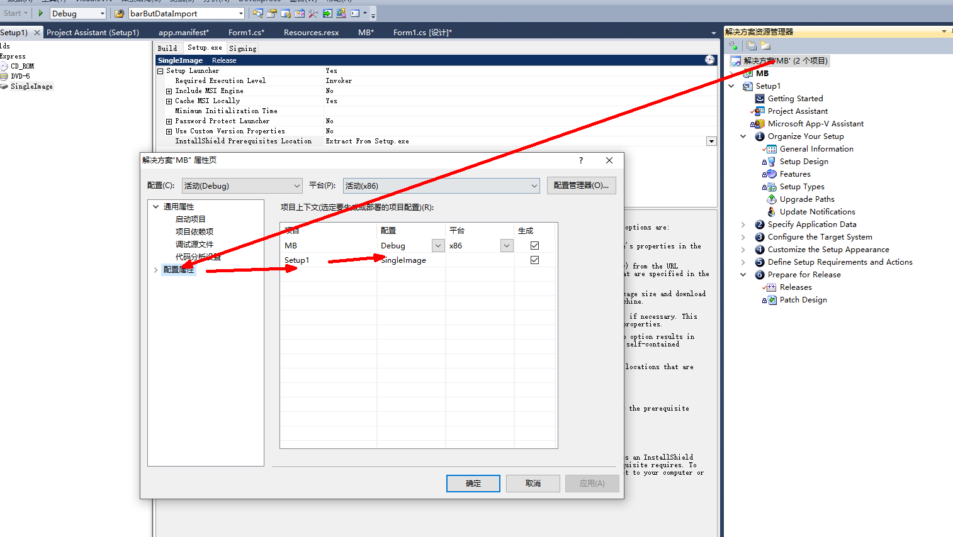Toggle the build checkbox for the Setup1 row
Screen dimensions: 953x537
click(534, 260)
